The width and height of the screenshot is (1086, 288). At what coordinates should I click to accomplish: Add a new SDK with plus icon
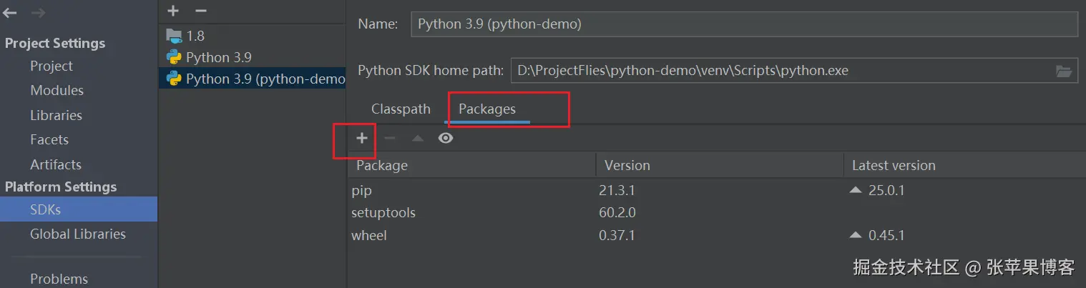[172, 11]
